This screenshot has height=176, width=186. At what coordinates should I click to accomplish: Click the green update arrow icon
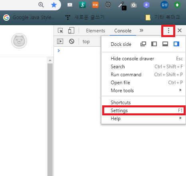pos(177,5)
